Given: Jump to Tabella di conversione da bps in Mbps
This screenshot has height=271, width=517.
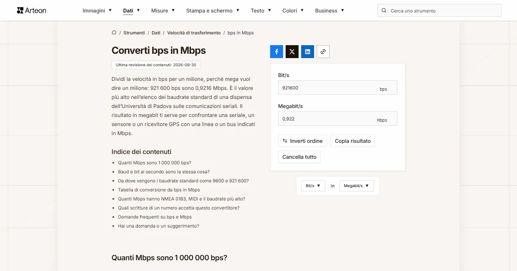Looking at the screenshot, I should click(159, 190).
